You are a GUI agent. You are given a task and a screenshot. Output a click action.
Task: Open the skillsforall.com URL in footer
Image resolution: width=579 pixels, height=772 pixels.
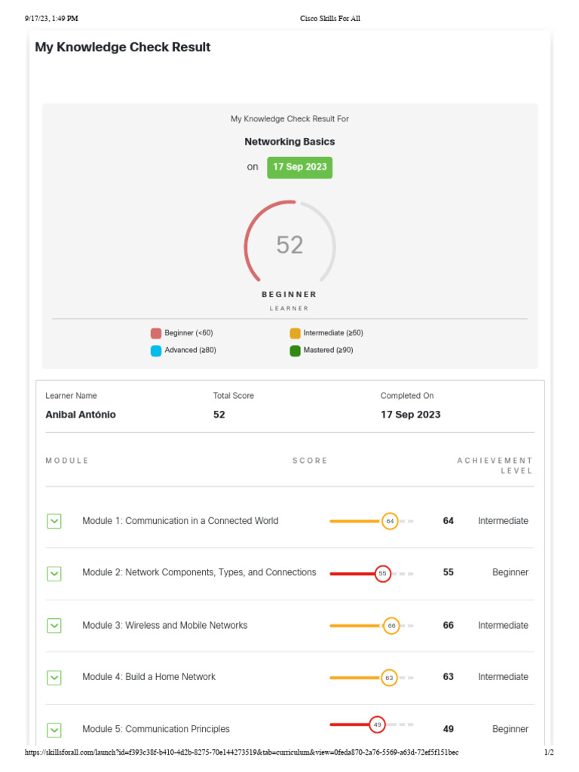click(241, 752)
